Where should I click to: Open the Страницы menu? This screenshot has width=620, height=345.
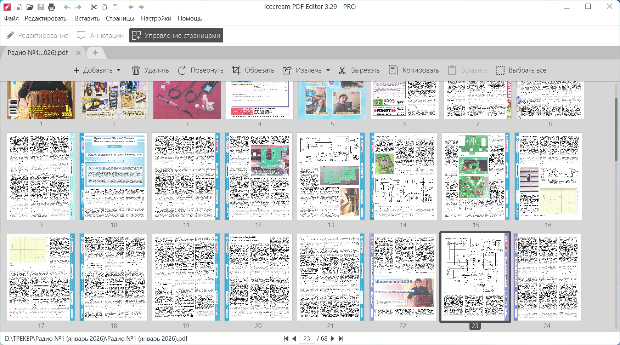click(x=120, y=18)
